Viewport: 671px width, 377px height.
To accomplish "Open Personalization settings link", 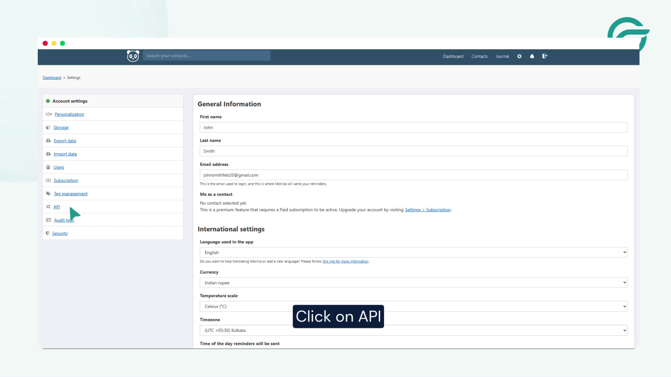I will coord(69,114).
